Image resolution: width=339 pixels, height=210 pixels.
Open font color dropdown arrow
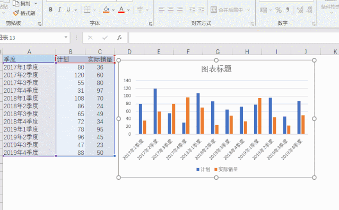coord(128,10)
